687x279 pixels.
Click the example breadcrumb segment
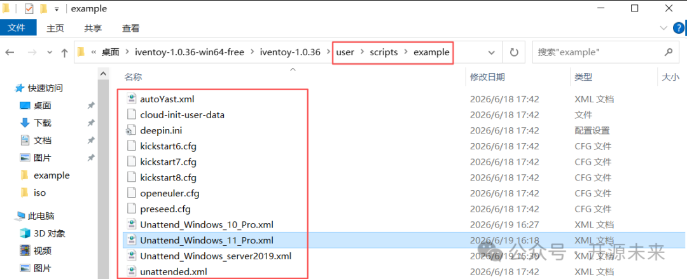[x=431, y=52]
